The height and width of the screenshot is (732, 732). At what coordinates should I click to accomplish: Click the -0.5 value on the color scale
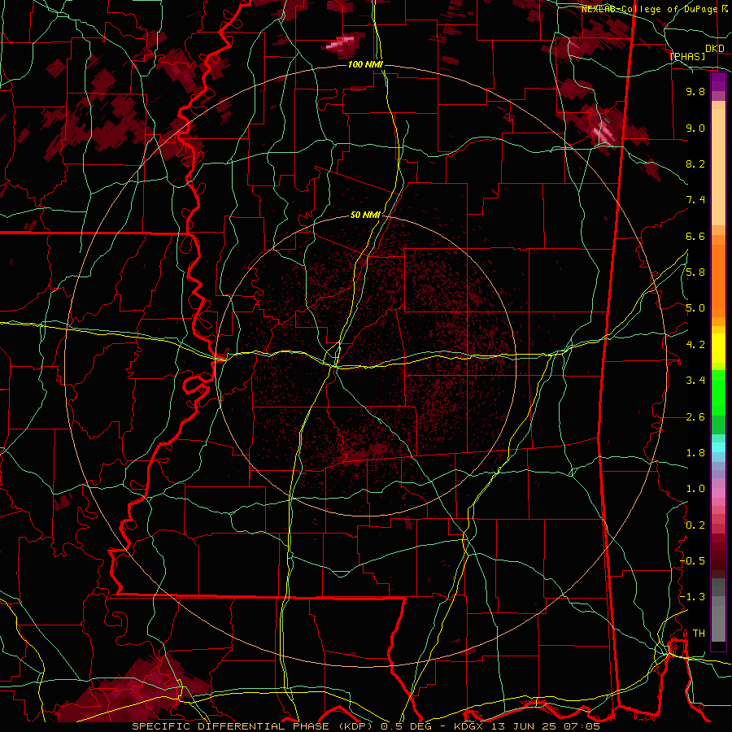(x=693, y=560)
